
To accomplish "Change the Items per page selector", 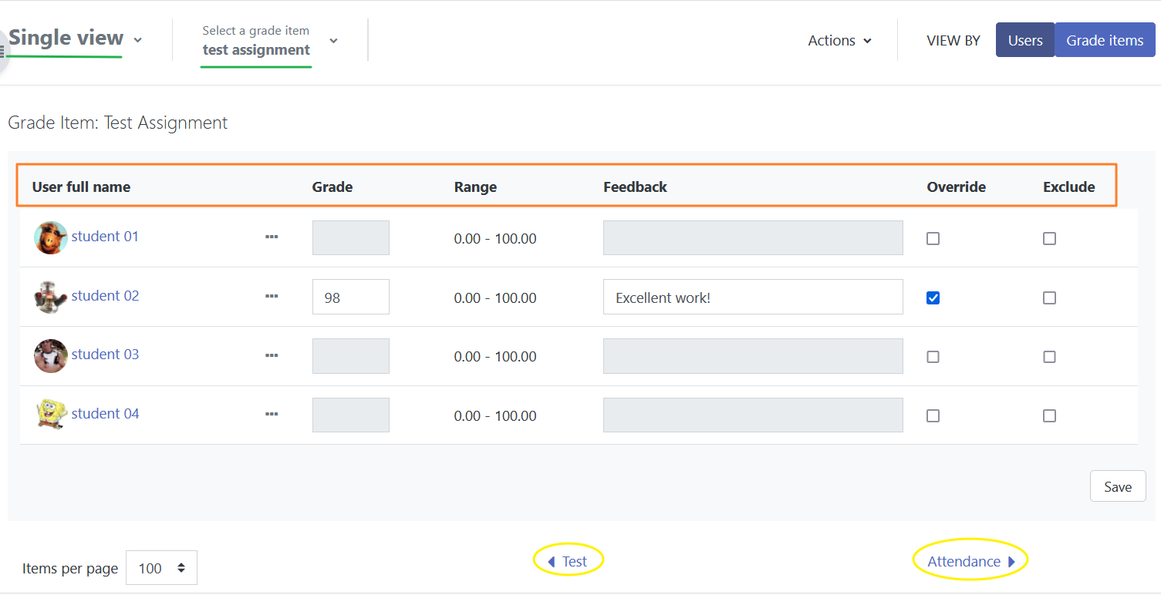I will coord(161,568).
